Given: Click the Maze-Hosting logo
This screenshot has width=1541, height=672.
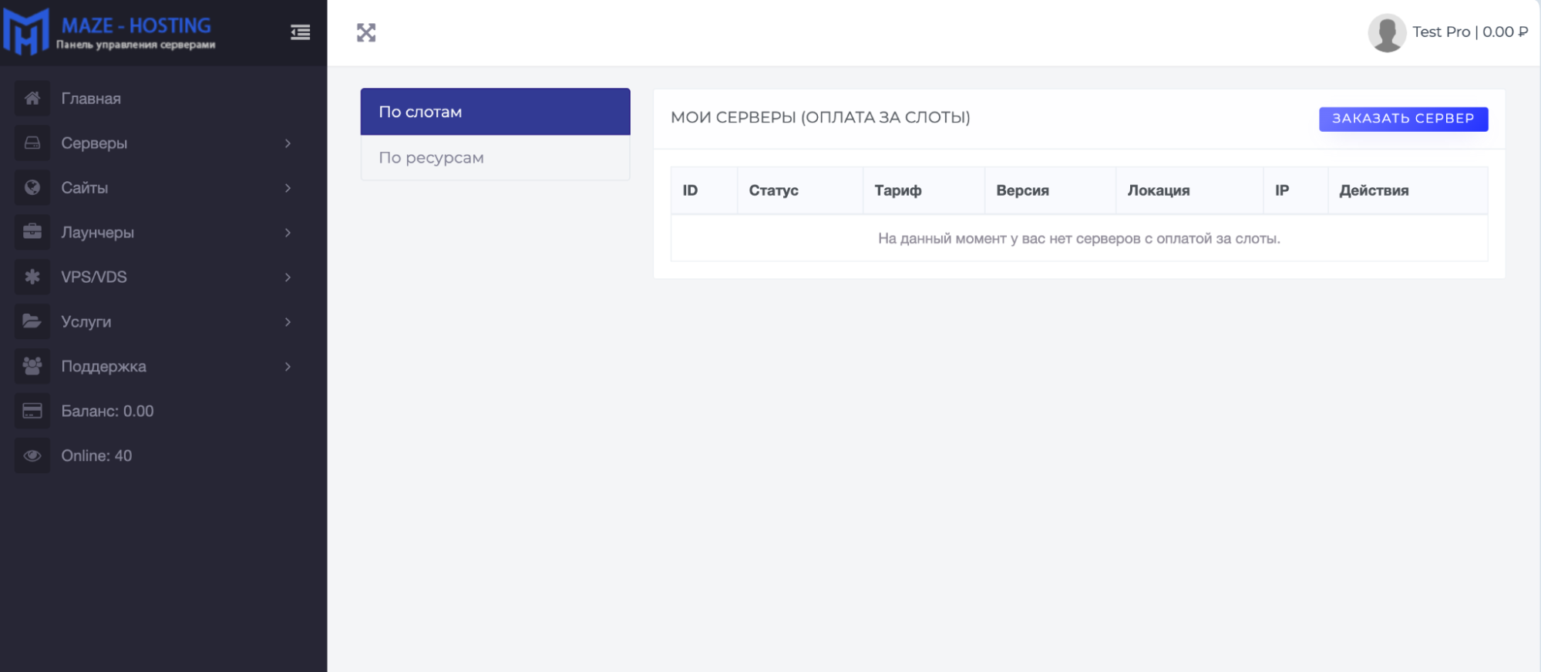Looking at the screenshot, I should pyautogui.click(x=108, y=32).
